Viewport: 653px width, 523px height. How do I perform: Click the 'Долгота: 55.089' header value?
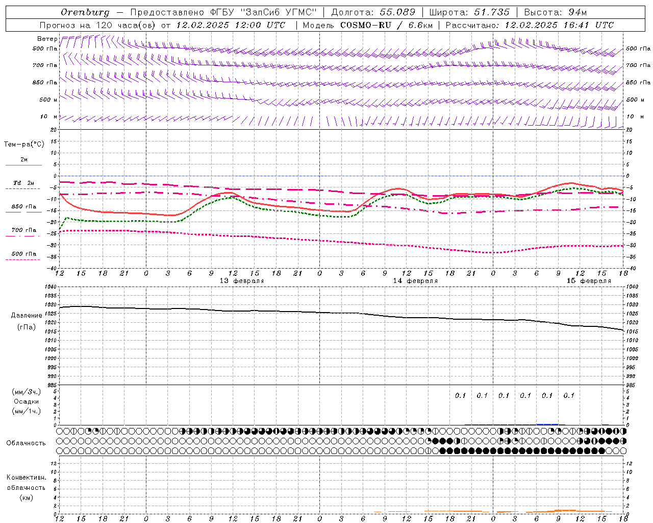(x=373, y=12)
